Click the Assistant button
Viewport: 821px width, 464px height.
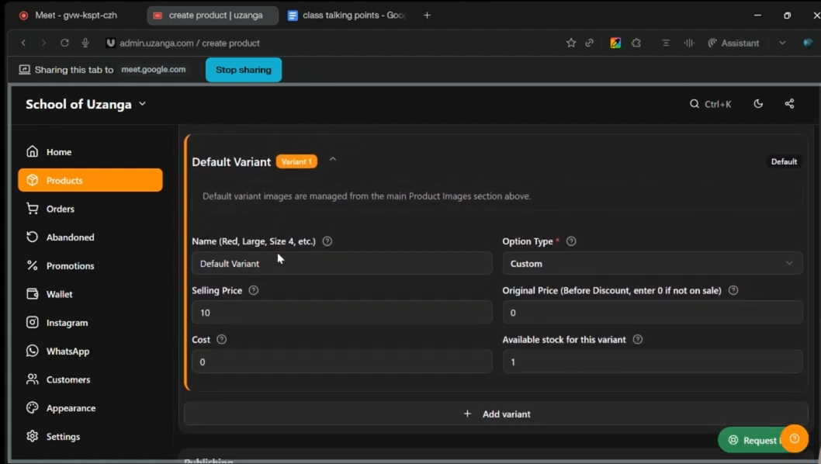click(733, 43)
